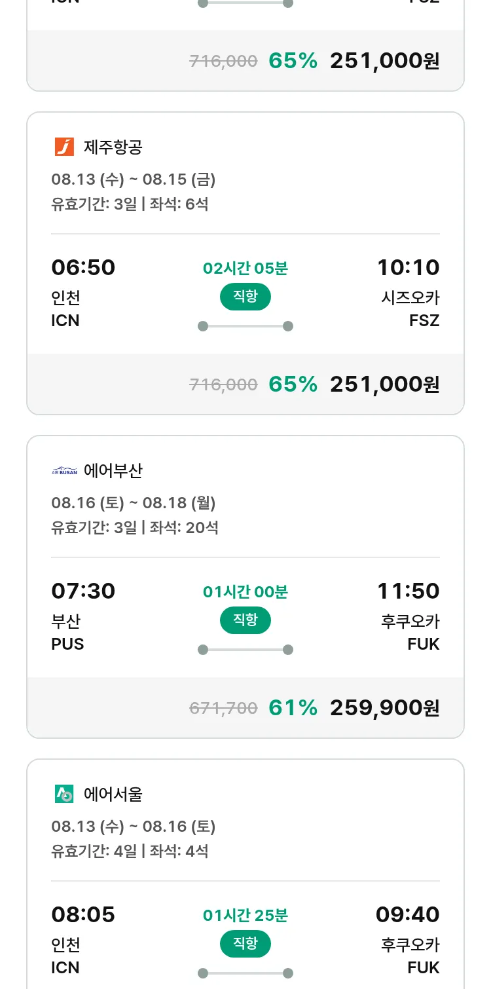The image size is (491, 989).
Task: Select the 에어부산 airline name
Action: 113,471
